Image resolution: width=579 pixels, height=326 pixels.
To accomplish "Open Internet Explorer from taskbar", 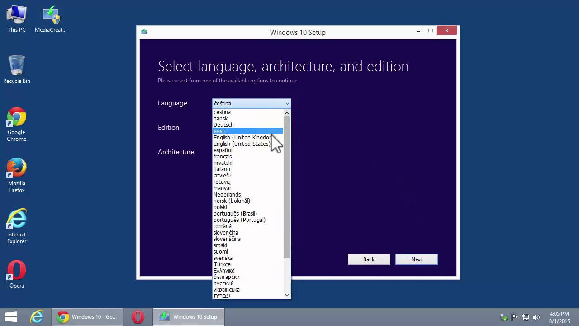I will coord(36,317).
